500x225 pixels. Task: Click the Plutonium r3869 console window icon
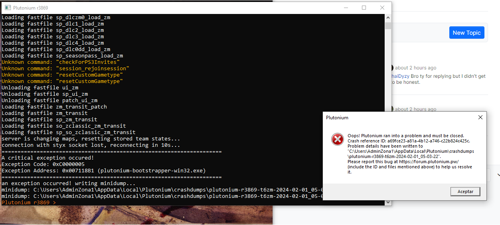(x=8, y=8)
